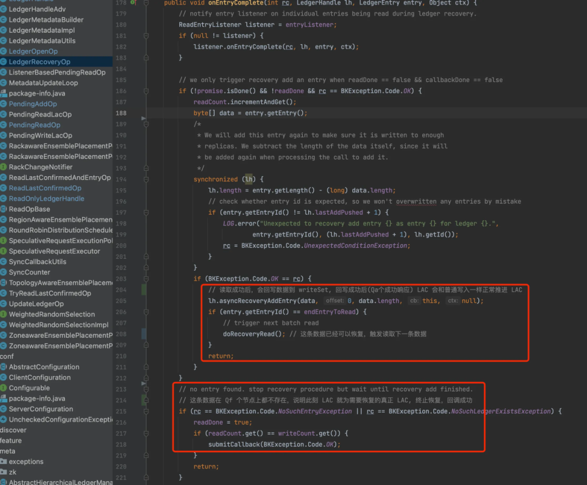This screenshot has width=587, height=485.
Task: Click the zk folder icon
Action: (x=3, y=472)
